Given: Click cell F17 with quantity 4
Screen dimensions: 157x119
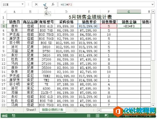Looking at the screenshot, I should (109, 84).
